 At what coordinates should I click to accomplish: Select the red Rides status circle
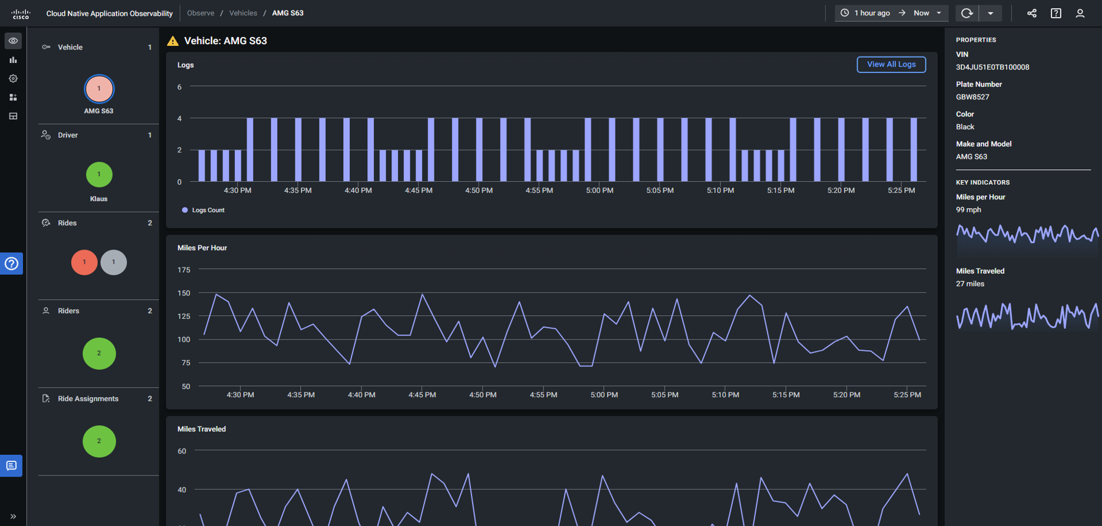[84, 262]
